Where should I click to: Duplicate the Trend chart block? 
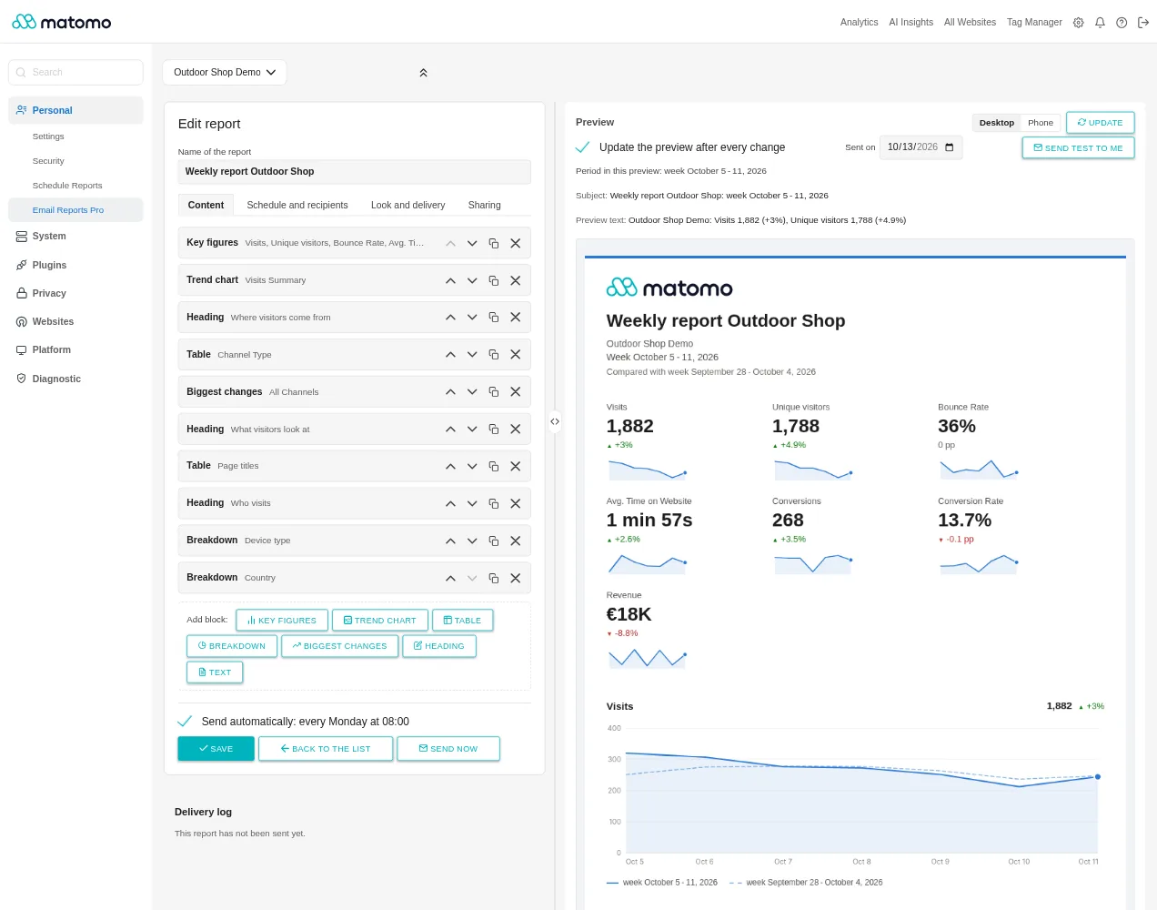494,280
